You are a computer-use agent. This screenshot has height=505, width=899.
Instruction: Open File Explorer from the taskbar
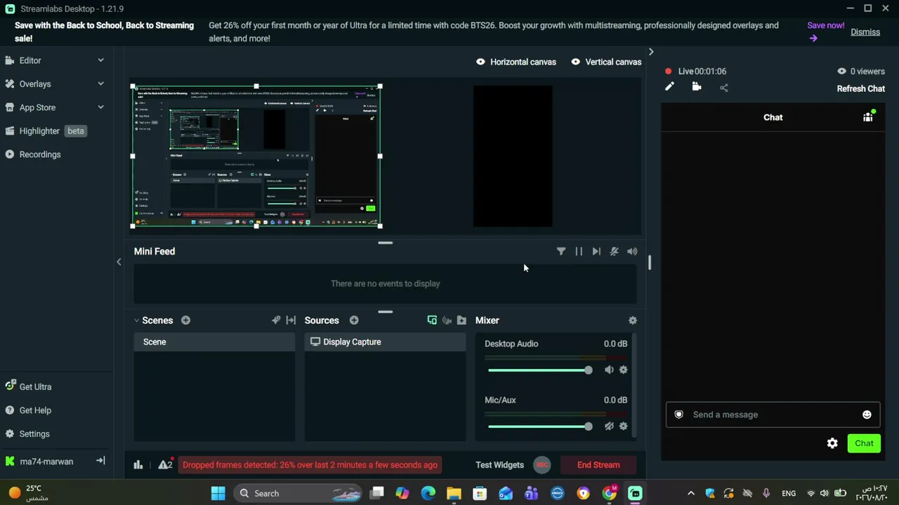point(454,493)
